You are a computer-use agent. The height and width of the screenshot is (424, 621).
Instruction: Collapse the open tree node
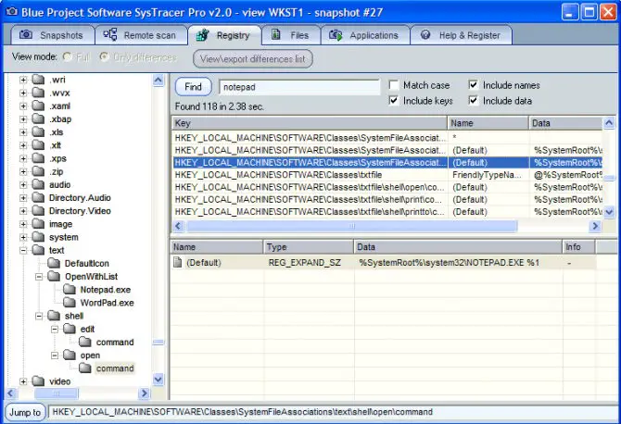pos(55,355)
